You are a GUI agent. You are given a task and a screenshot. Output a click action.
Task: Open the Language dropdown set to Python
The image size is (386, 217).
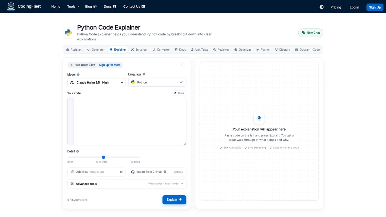(157, 82)
